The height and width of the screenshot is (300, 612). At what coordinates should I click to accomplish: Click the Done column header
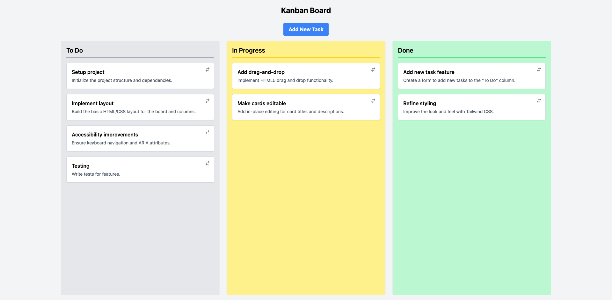coord(405,50)
